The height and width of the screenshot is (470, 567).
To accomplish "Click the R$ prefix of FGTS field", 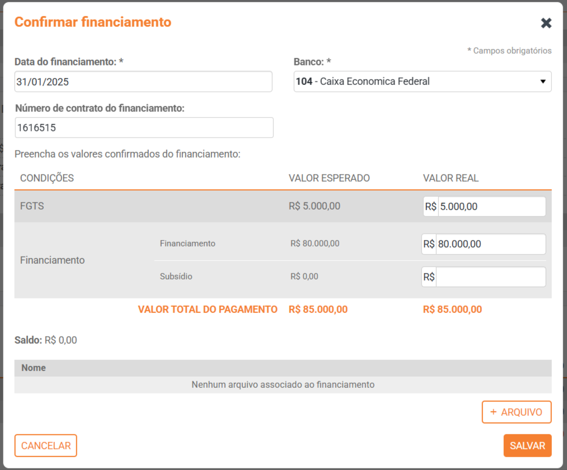I will coord(430,207).
